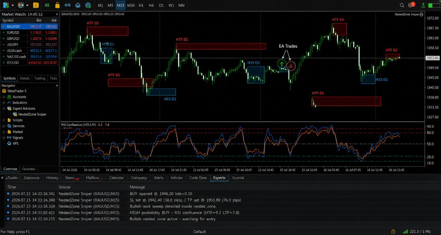
Task: Open the Trading tab in Market Watch
Action: [40, 78]
